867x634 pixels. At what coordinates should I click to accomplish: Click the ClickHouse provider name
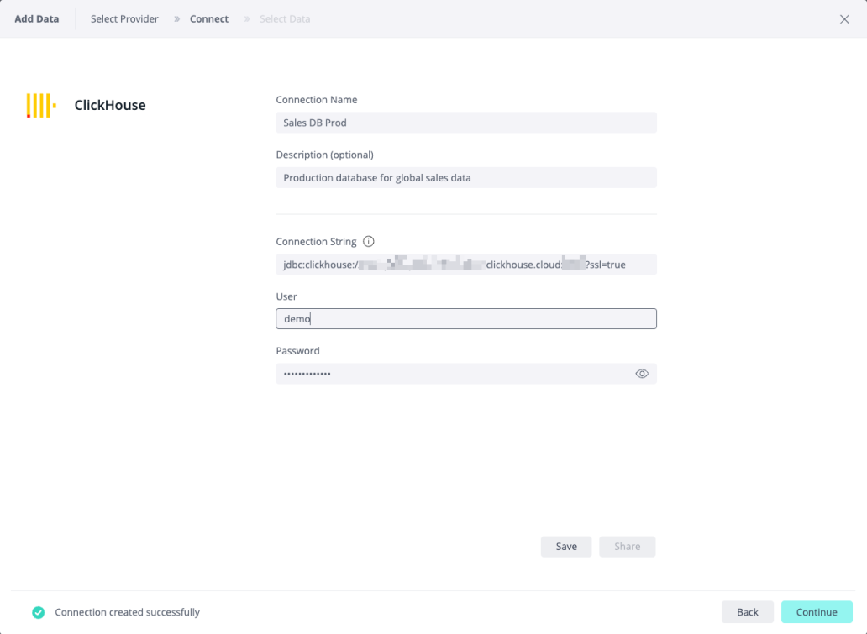(x=110, y=105)
